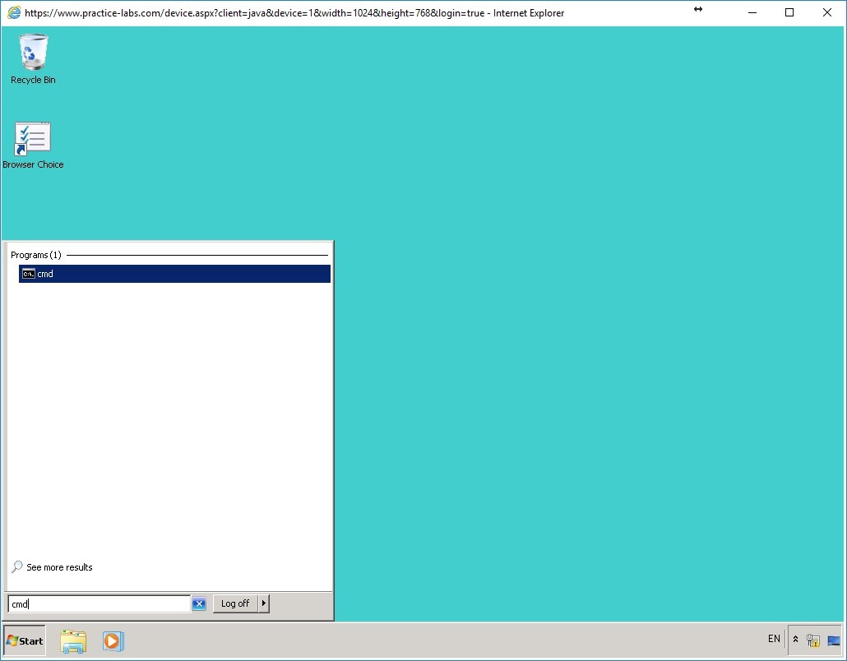Open the Browser Choice desktop icon

coord(33,138)
